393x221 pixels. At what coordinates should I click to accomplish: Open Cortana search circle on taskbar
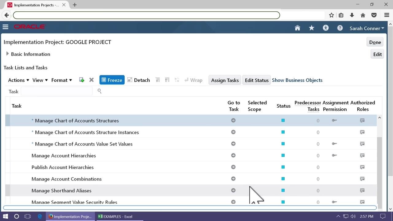coord(17,216)
